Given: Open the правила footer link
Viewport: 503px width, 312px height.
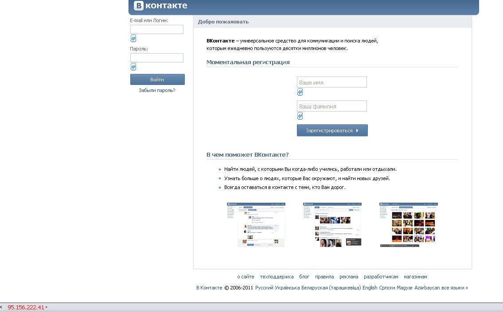Looking at the screenshot, I should (x=324, y=277).
